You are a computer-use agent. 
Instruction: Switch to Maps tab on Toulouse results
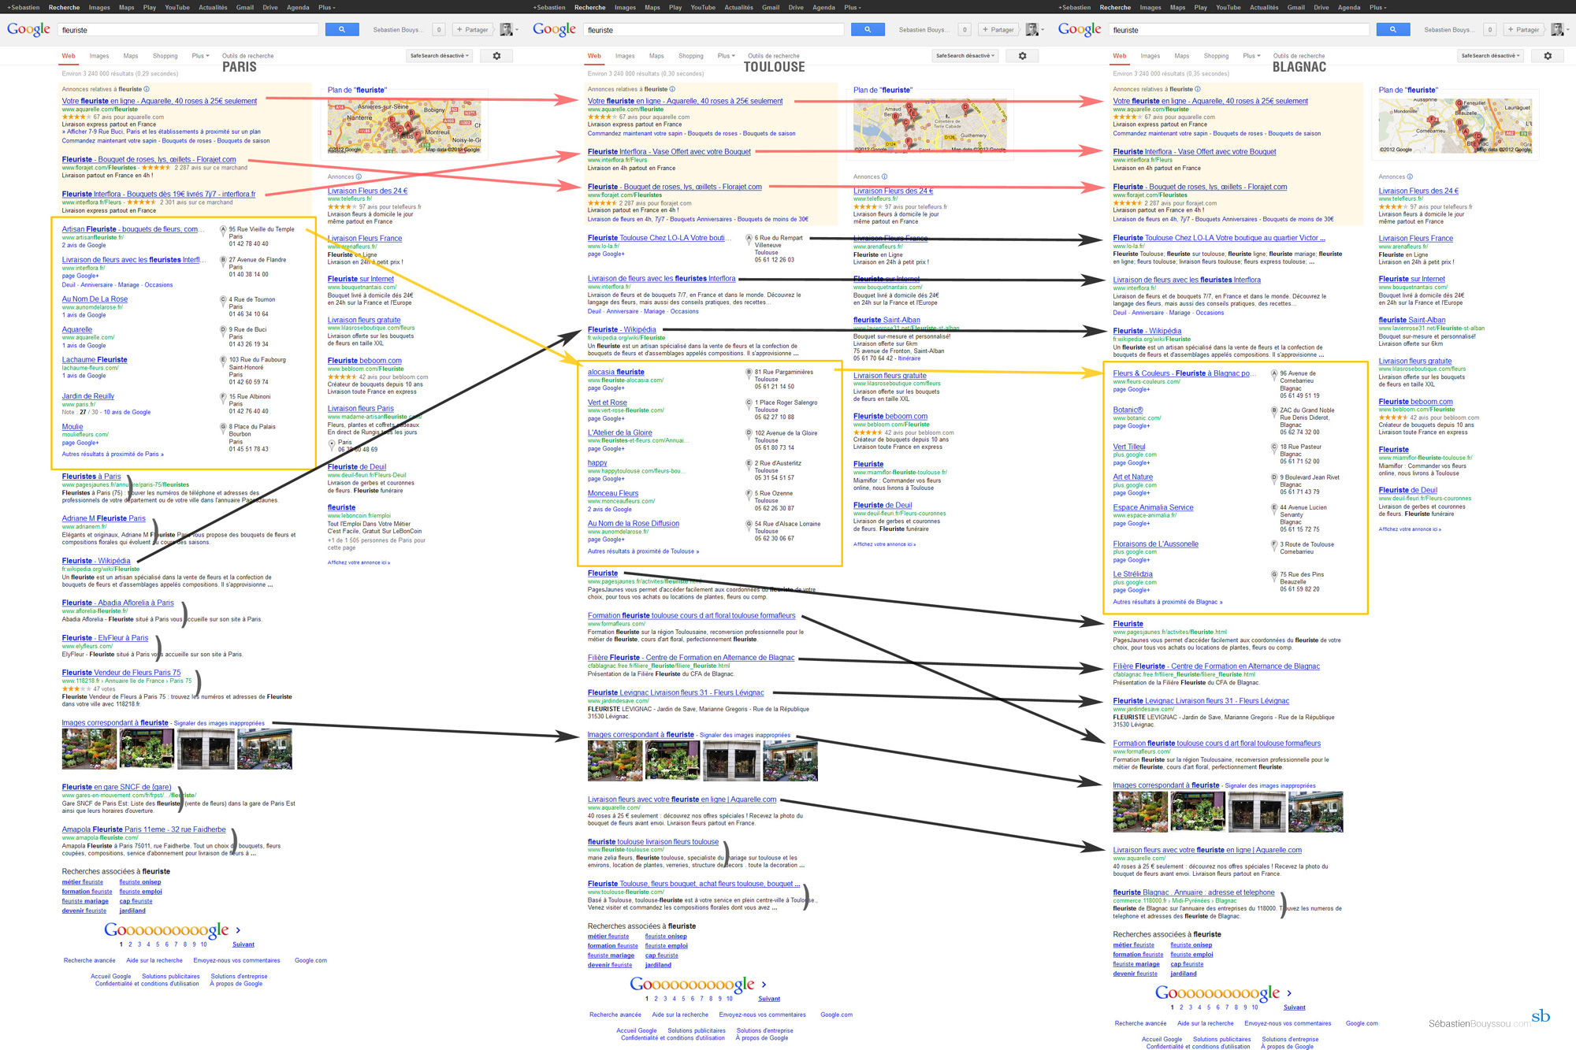(x=656, y=56)
